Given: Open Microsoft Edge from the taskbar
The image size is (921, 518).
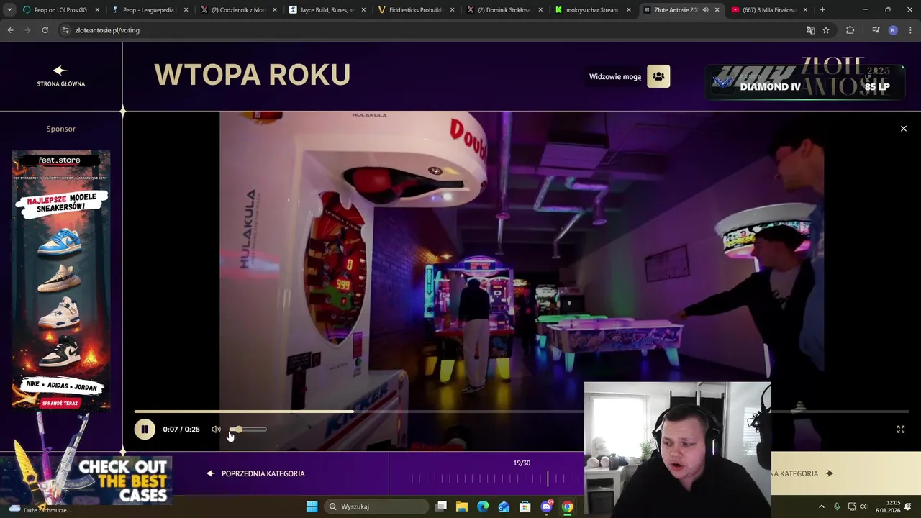Looking at the screenshot, I should coord(483,506).
